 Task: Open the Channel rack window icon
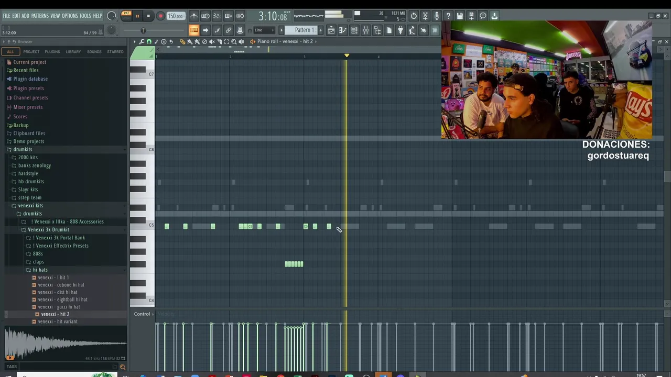tap(354, 30)
